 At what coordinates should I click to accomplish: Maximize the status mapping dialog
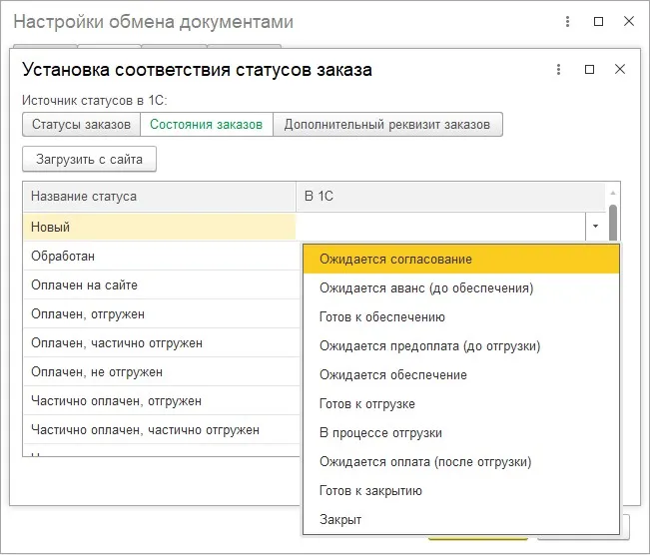click(x=589, y=69)
